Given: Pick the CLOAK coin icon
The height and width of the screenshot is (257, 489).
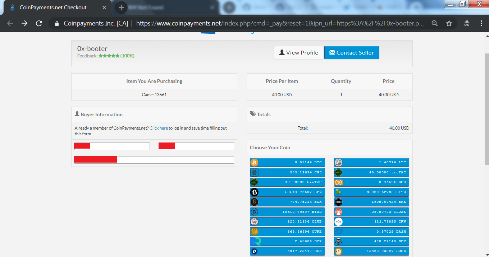Looking at the screenshot, I should (338, 212).
